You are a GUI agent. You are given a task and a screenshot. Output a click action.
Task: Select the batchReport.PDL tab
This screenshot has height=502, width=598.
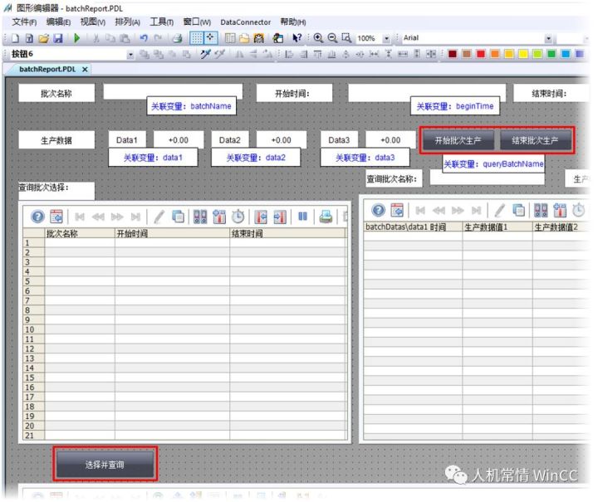tap(47, 70)
